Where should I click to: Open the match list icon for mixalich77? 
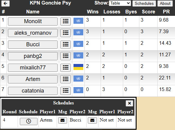(66, 68)
